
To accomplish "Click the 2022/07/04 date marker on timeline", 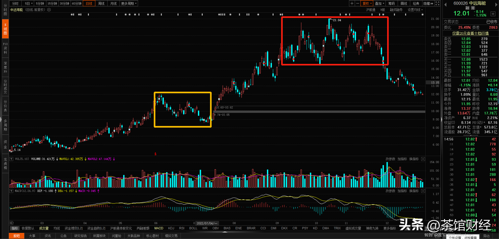I will point(207,223).
